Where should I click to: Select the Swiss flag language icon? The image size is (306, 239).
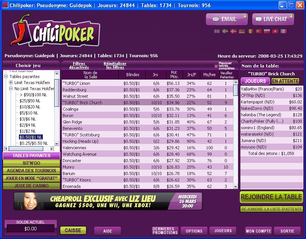(275, 31)
